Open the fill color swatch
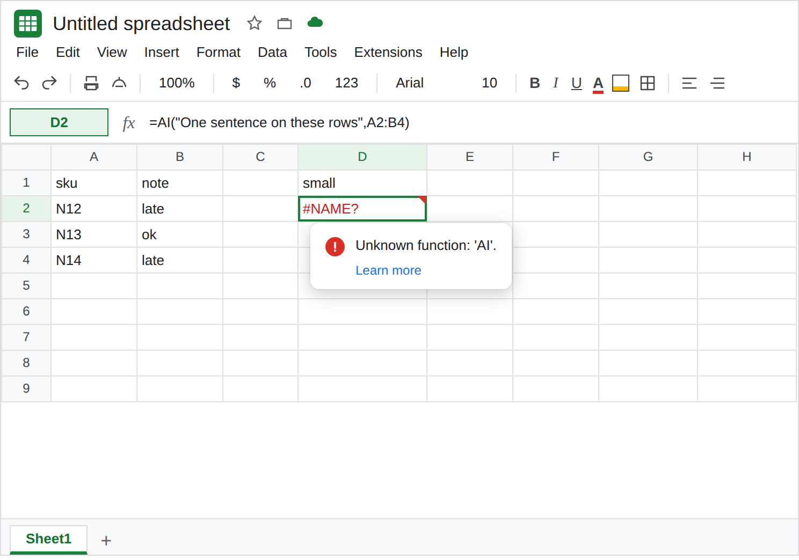This screenshot has height=560, width=799. (x=621, y=83)
